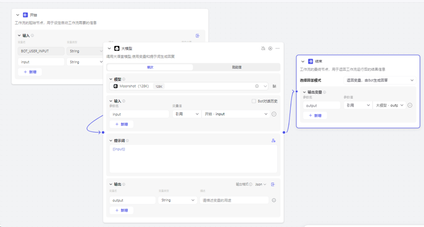Click the info icon next to Start node 输入
Screen dimensions: 424x227
pyautogui.click(x=33, y=35)
